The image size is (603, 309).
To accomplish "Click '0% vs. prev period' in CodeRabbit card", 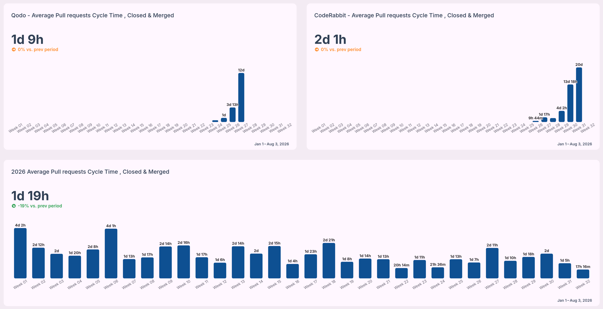I will coord(341,50).
